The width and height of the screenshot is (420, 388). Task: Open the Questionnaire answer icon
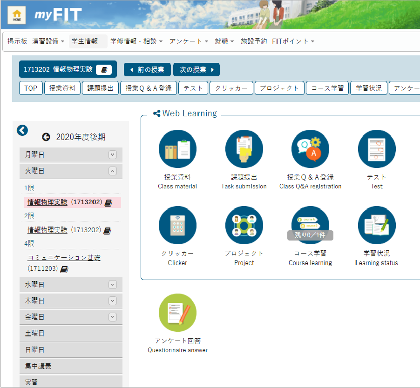pyautogui.click(x=177, y=313)
